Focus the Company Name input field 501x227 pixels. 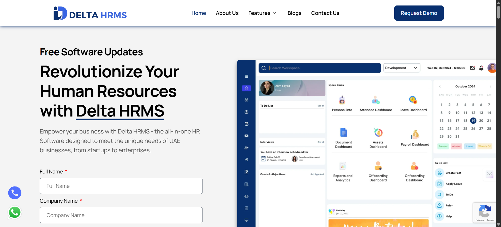click(121, 215)
